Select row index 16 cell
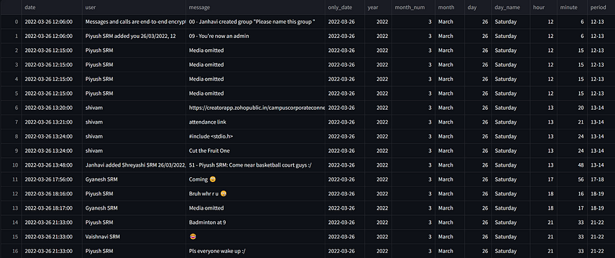The image size is (615, 258). pyautogui.click(x=11, y=251)
